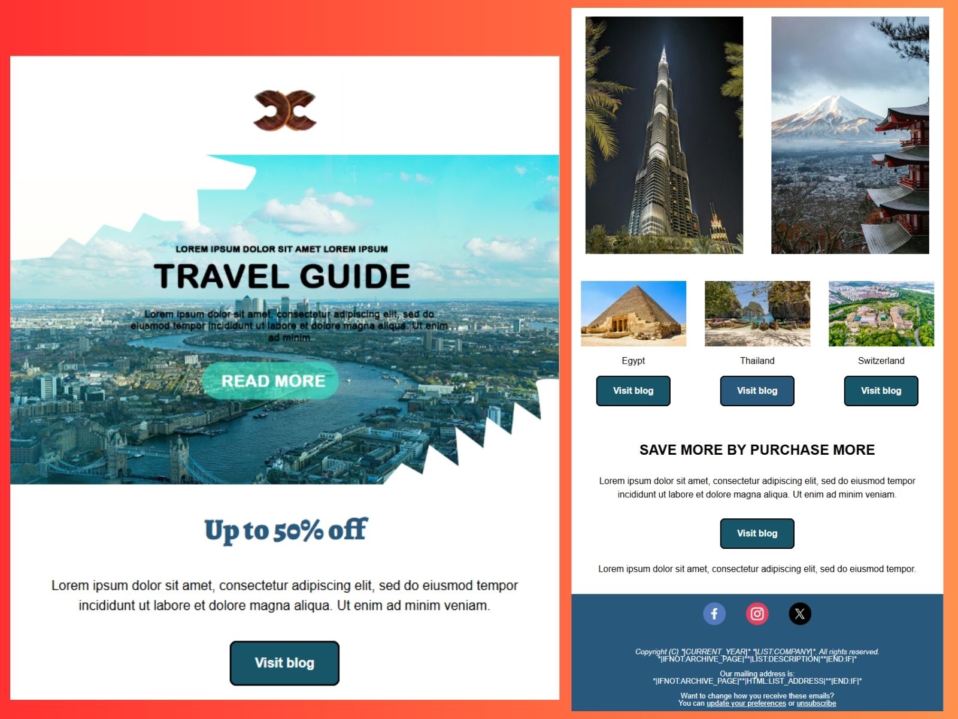The image size is (958, 719).
Task: Click Visit blog below Up to 50% off
Action: tap(284, 663)
